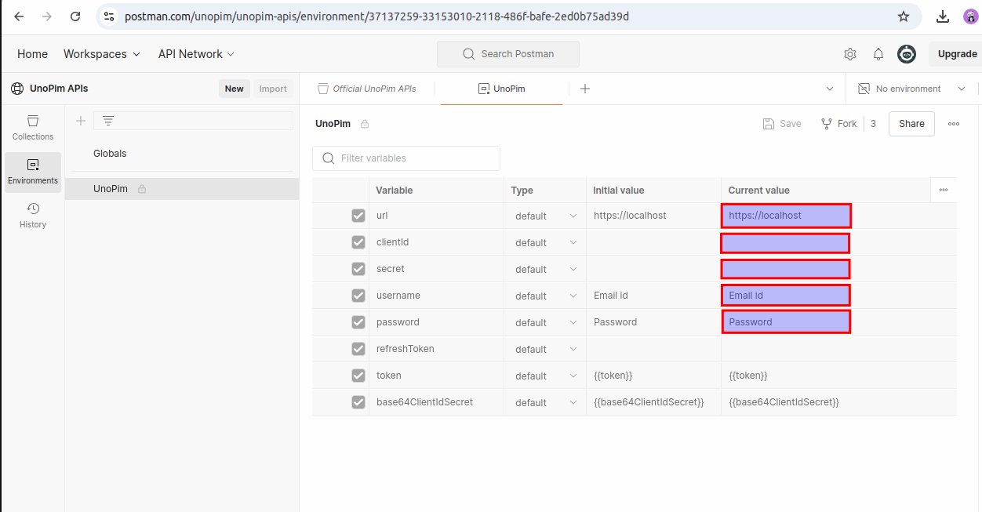
Task: Edit password current value field
Action: (786, 322)
